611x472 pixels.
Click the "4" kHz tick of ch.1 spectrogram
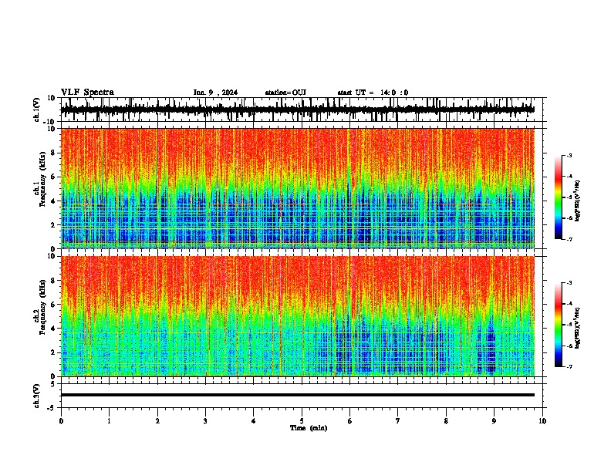pos(53,201)
